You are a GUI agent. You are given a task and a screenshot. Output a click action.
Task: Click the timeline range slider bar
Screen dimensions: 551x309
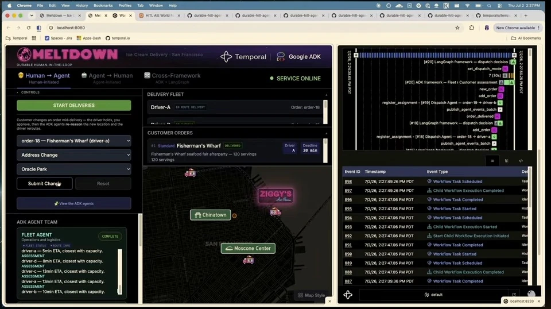(435, 55)
